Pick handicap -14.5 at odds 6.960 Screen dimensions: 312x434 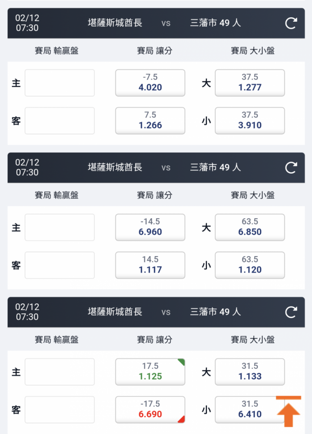[x=150, y=227]
